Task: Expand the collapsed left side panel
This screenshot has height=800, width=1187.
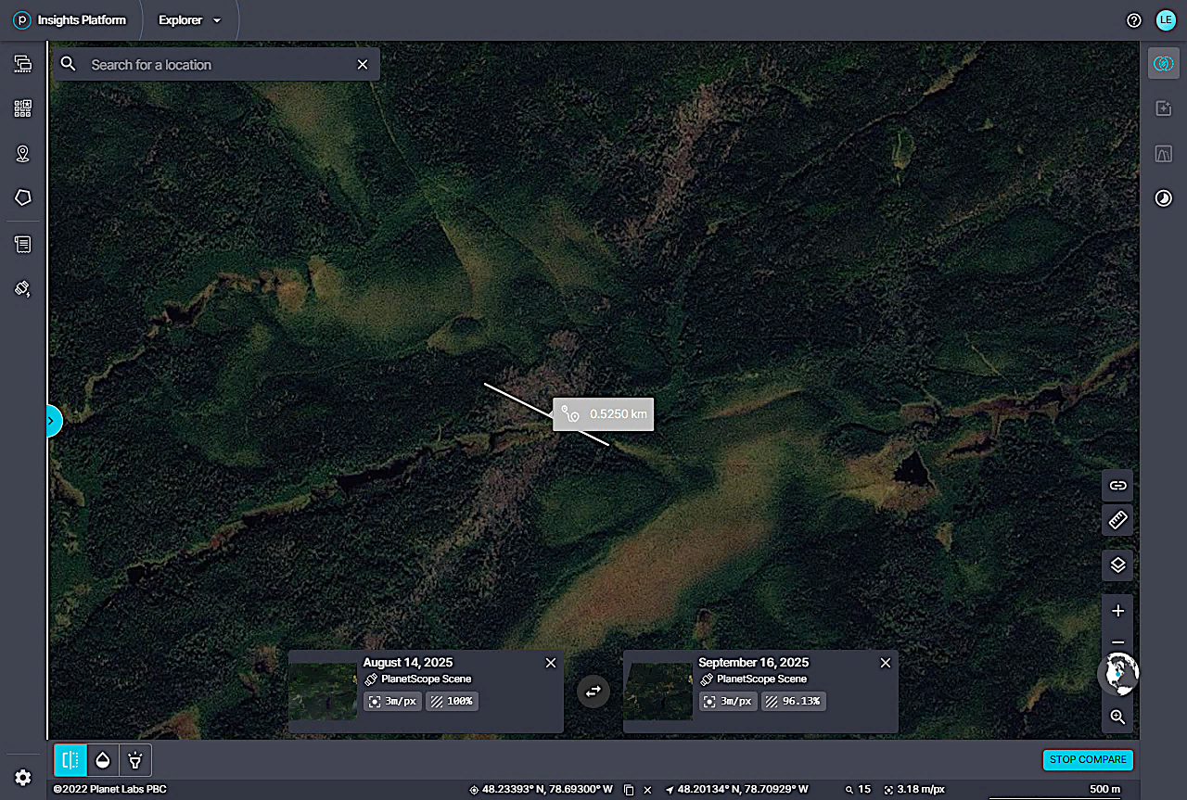Action: click(51, 421)
